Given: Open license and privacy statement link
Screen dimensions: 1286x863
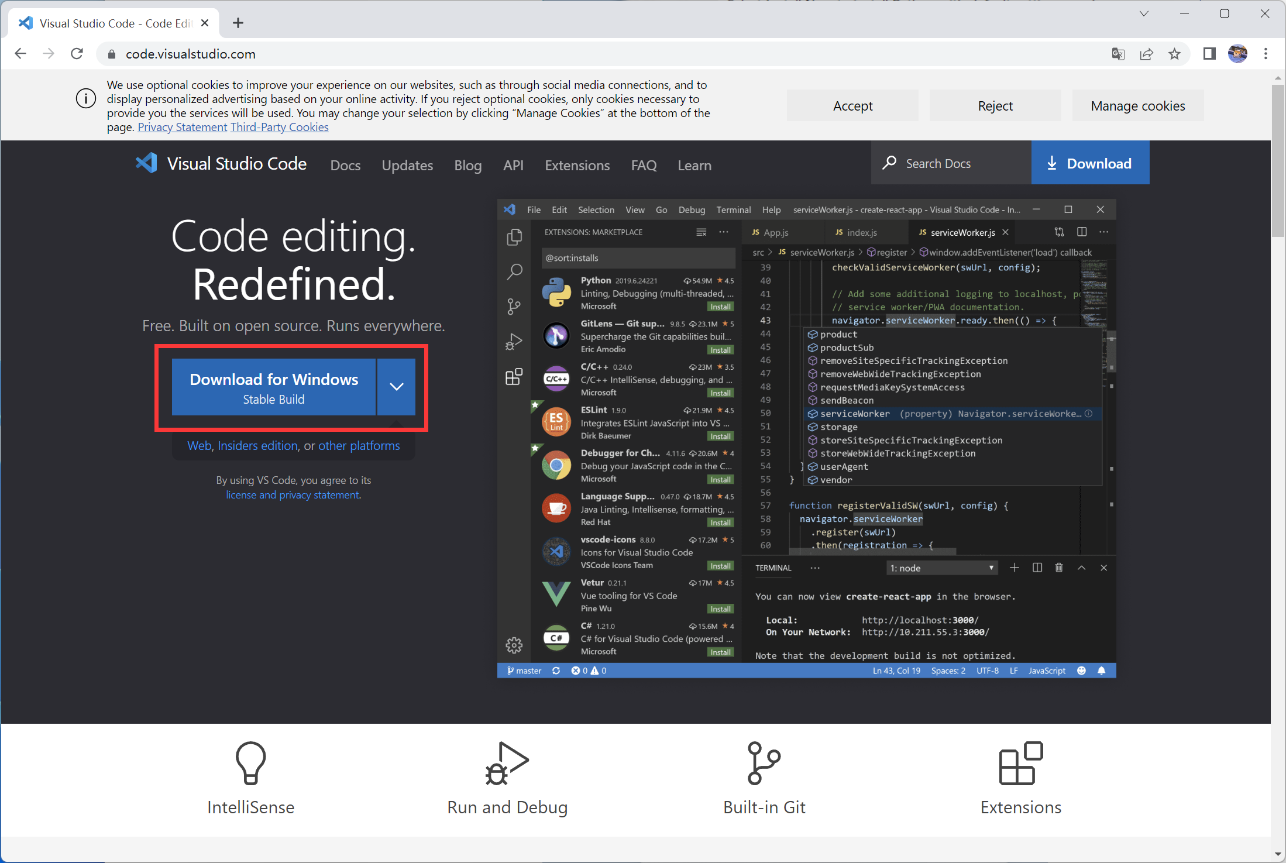Looking at the screenshot, I should (293, 495).
